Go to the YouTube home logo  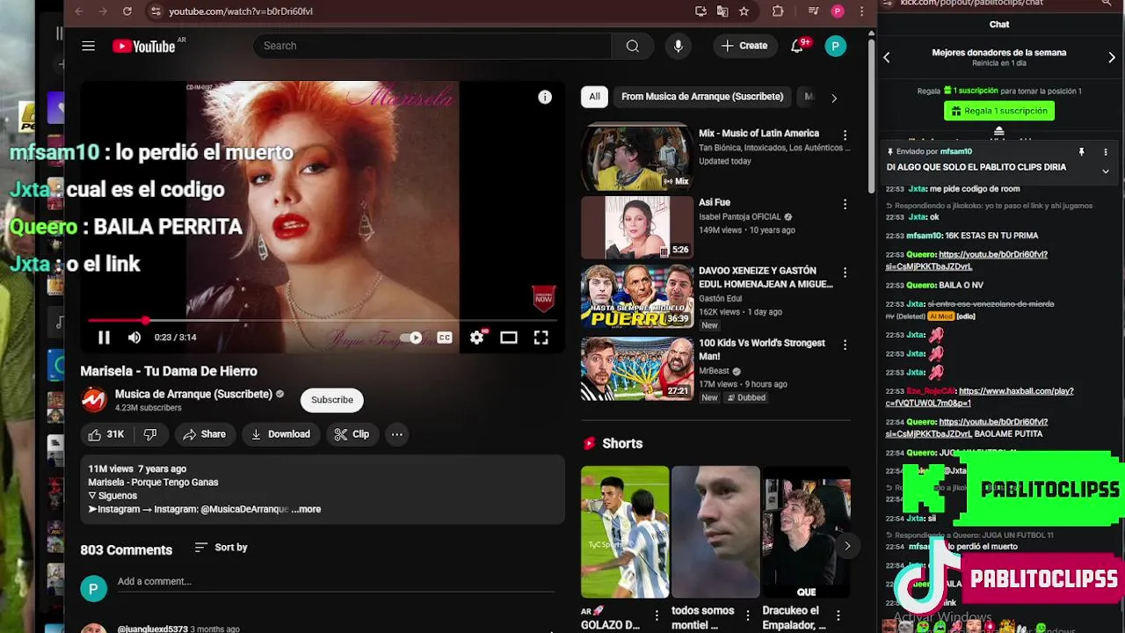pyautogui.click(x=144, y=46)
